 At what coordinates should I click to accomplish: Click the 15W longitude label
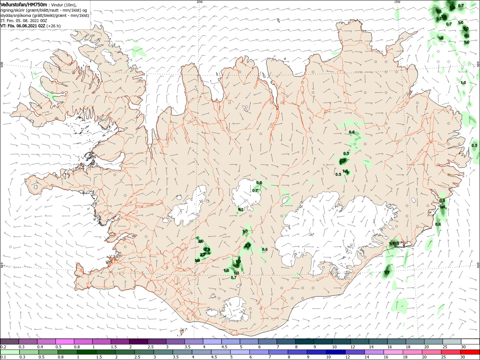pos(397,1)
